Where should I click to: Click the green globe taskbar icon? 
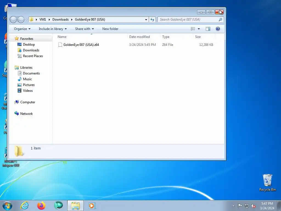point(58,206)
